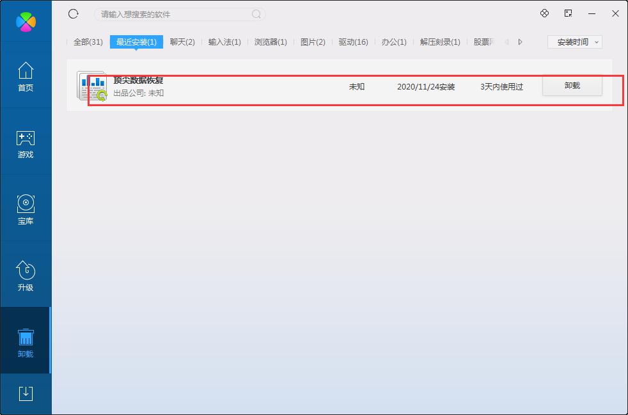The image size is (628, 415).
Task: Open the 首页 home section
Action: click(26, 77)
